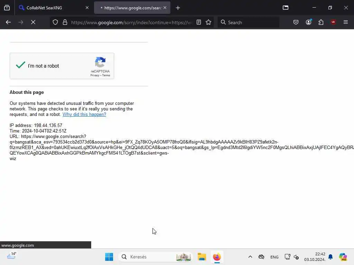
Task: Go forward to next page
Action: [20, 22]
